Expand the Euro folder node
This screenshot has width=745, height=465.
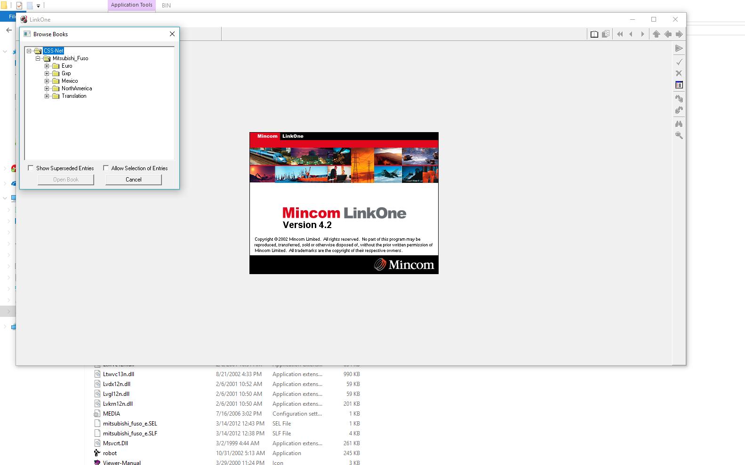click(x=47, y=66)
